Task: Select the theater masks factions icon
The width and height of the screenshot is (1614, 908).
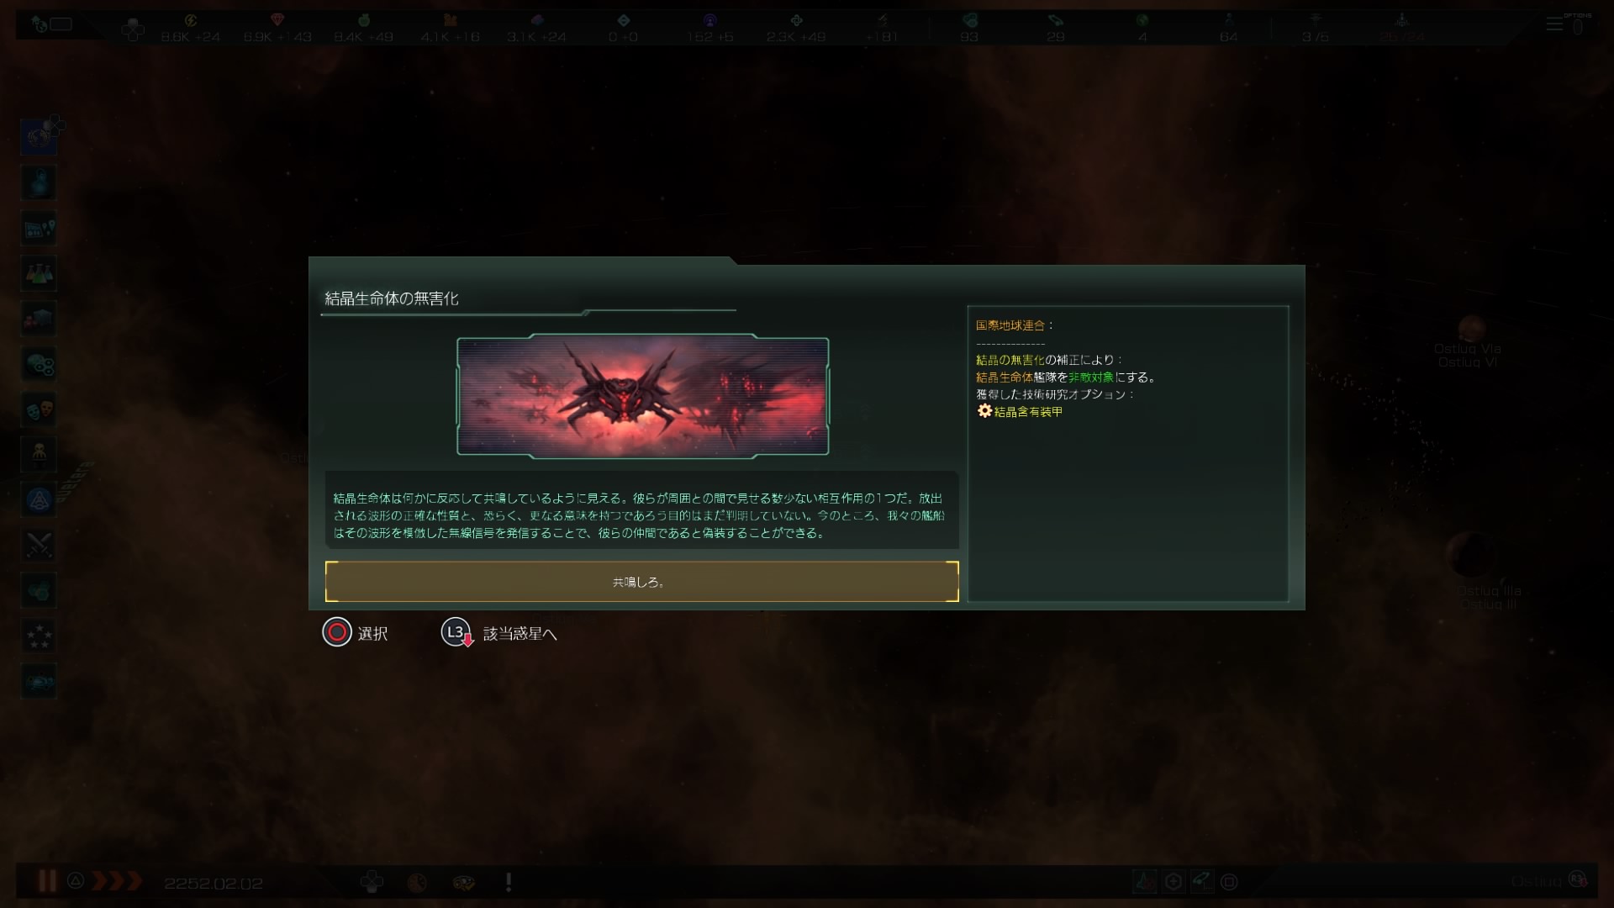Action: [x=39, y=409]
